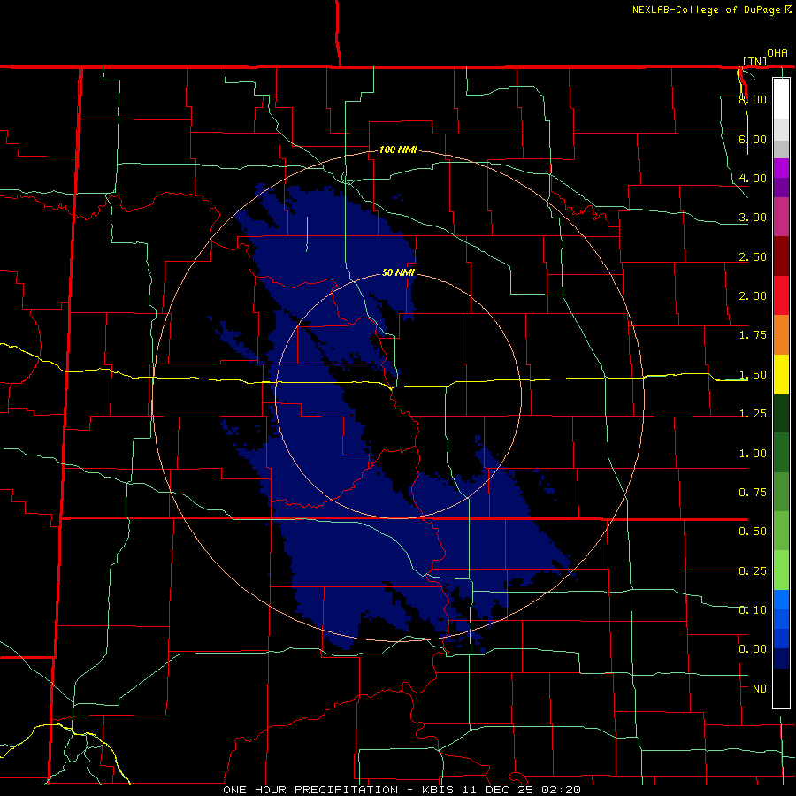Click the OHA product label above the legend
The image size is (796, 796).
pyautogui.click(x=777, y=53)
